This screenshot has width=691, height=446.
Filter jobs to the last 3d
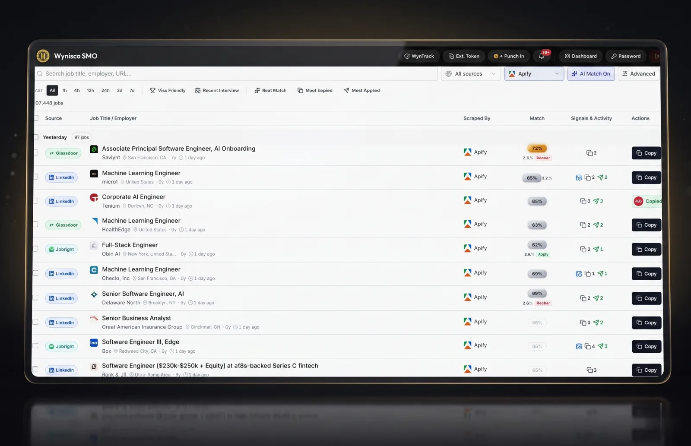(x=120, y=90)
